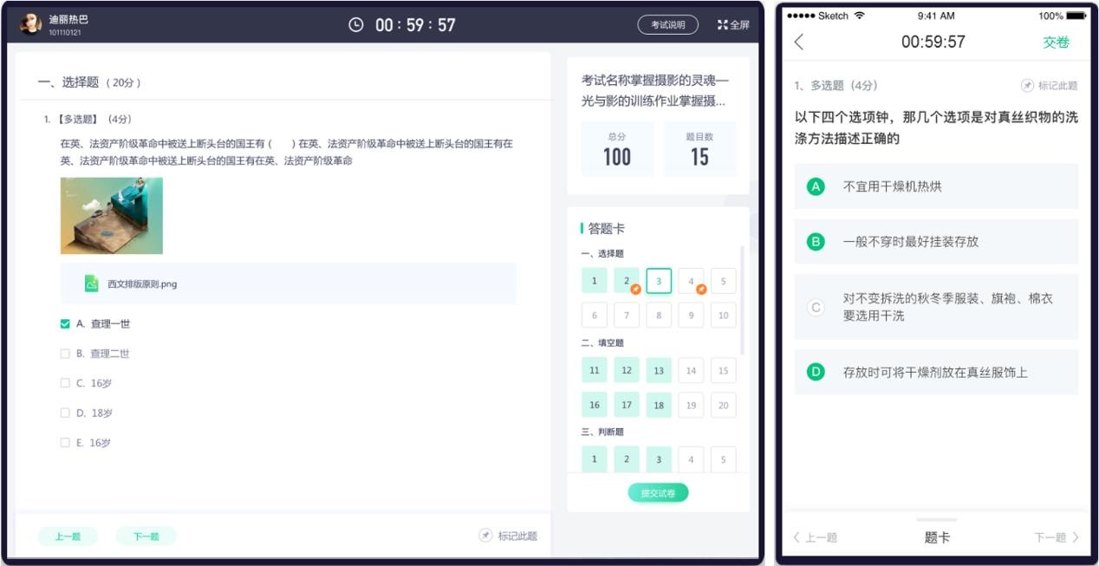The width and height of the screenshot is (1099, 566).
Task: Click the clock icon beside the timer
Action: point(355,25)
